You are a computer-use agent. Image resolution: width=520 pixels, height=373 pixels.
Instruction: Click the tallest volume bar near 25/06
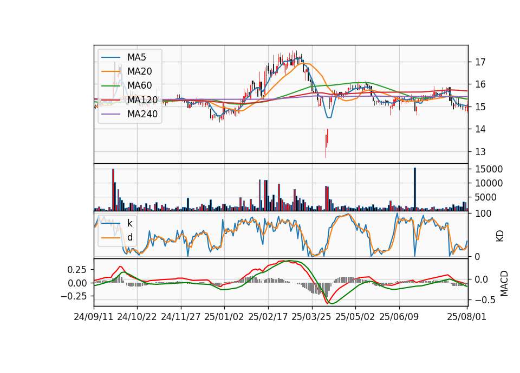tap(414, 189)
